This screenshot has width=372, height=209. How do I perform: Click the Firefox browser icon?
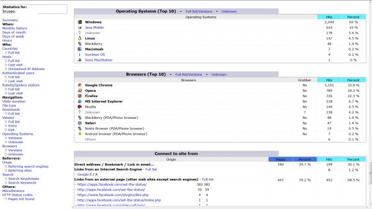pos(80,96)
